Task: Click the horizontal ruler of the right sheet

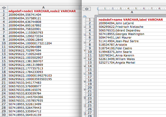Action: click(x=132, y=9)
